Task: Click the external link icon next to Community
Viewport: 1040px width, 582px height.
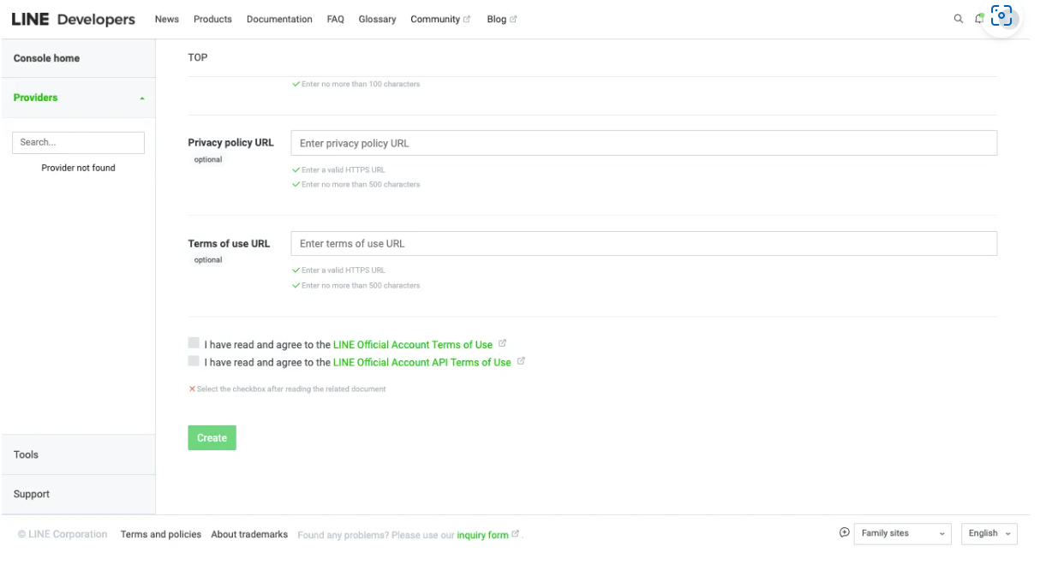Action: pos(467,20)
